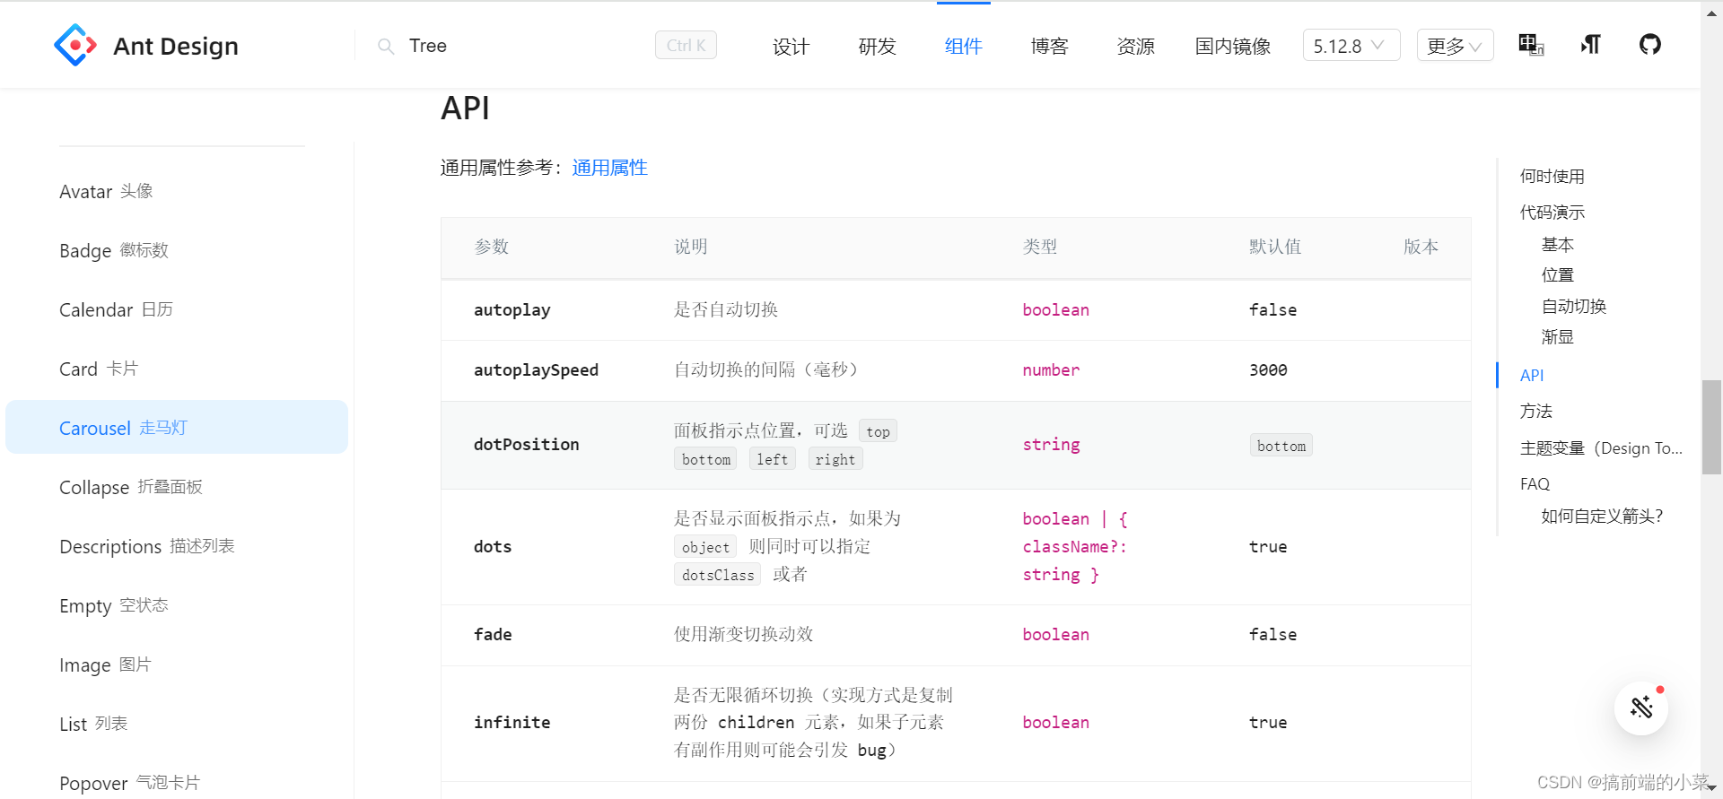The width and height of the screenshot is (1723, 799).
Task: Jump to 自动切换 demo anchor
Action: click(x=1573, y=307)
